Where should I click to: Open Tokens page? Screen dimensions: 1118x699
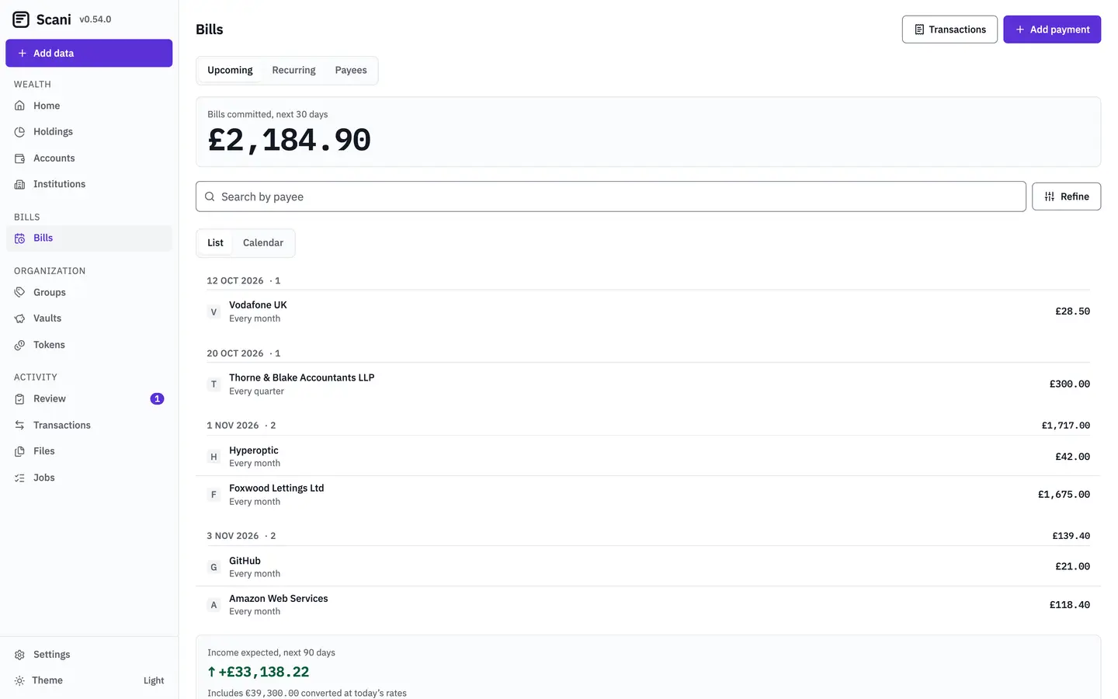(89, 345)
